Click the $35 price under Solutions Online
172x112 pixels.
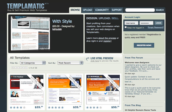(77, 107)
